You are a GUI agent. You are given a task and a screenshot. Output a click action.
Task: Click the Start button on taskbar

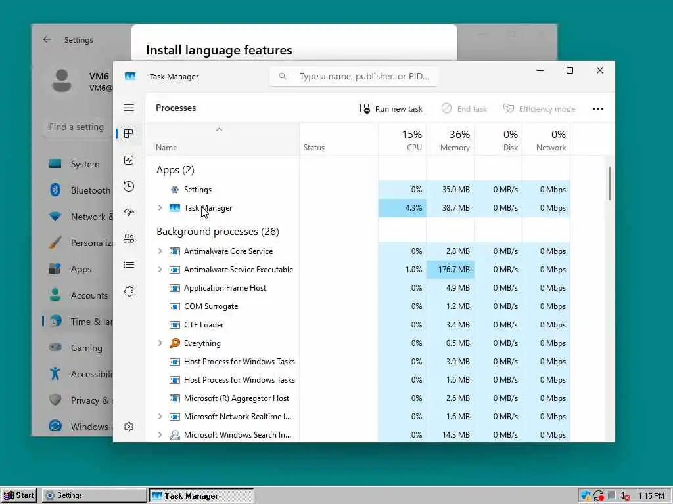click(19, 495)
